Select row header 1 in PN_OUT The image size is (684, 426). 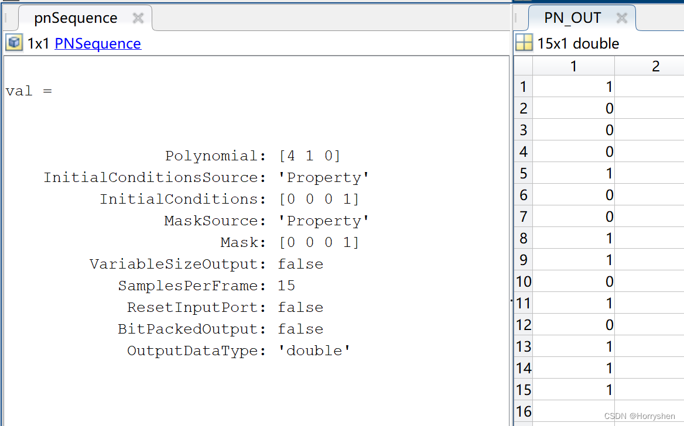(524, 87)
